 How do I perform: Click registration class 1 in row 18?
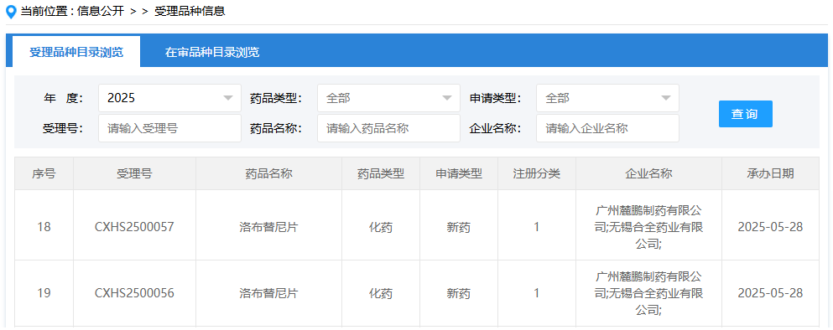[537, 227]
